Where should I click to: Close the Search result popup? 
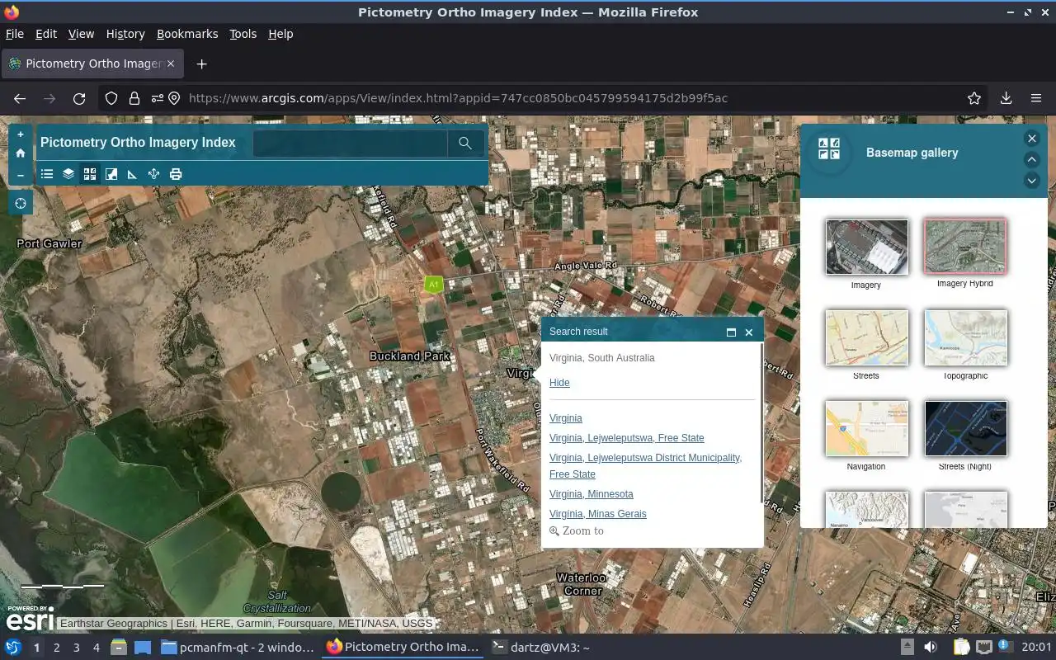(x=749, y=332)
